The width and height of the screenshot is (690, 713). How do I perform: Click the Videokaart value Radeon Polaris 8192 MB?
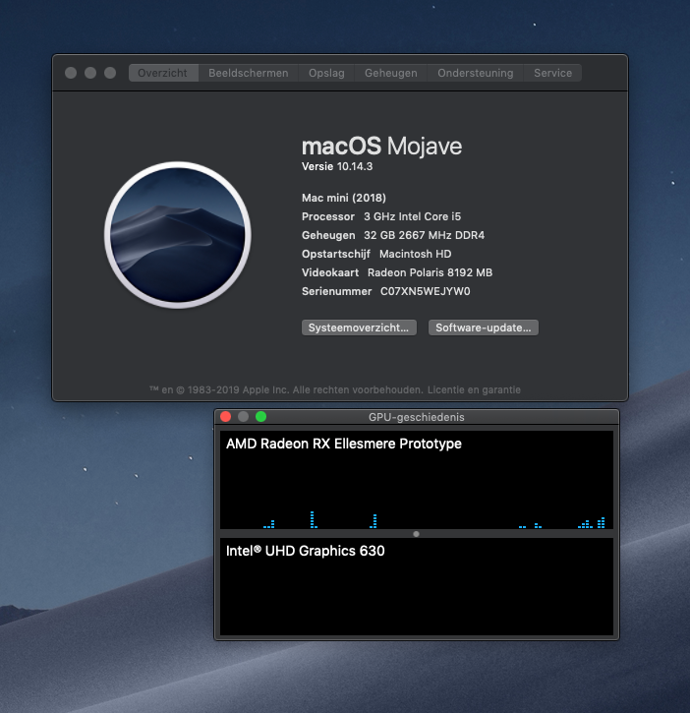coord(430,272)
